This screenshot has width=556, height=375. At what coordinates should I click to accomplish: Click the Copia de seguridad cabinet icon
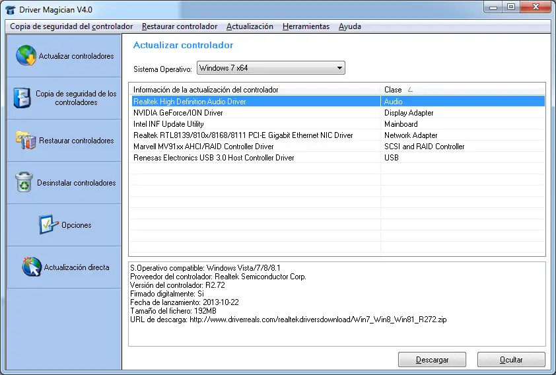click(x=22, y=98)
